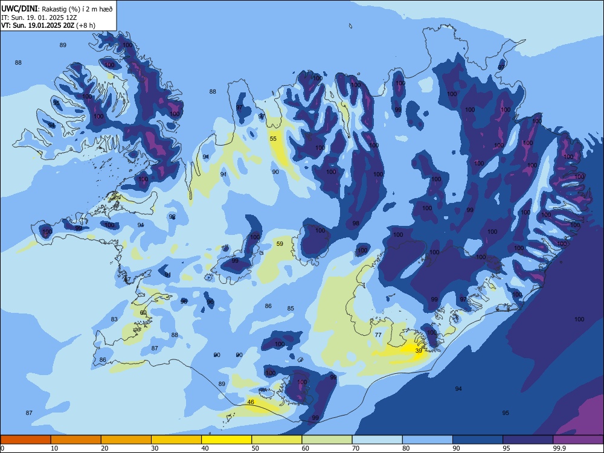604x453 pixels.
Task: Click the 70–80 pale blue legend swatch
Action: [x=377, y=440]
